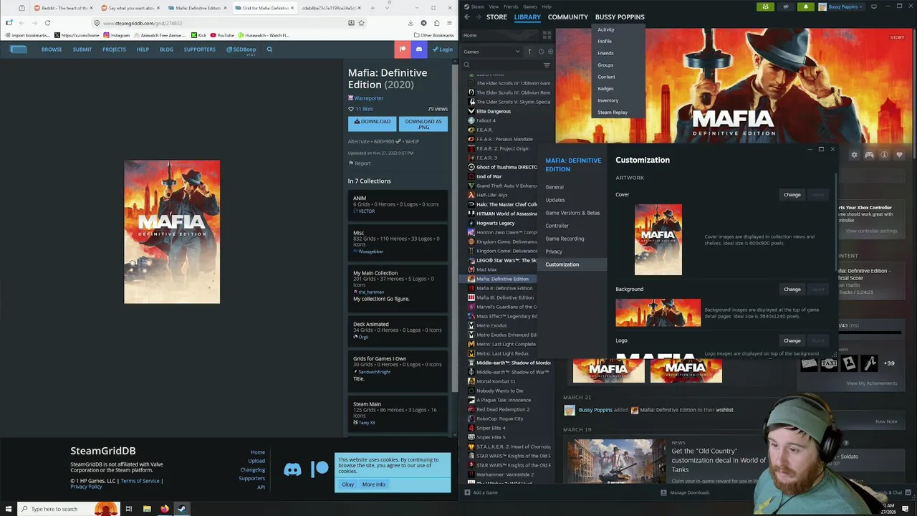Viewport: 917px width, 516px height.
Task: Go to the Steam STORE tab
Action: click(496, 16)
